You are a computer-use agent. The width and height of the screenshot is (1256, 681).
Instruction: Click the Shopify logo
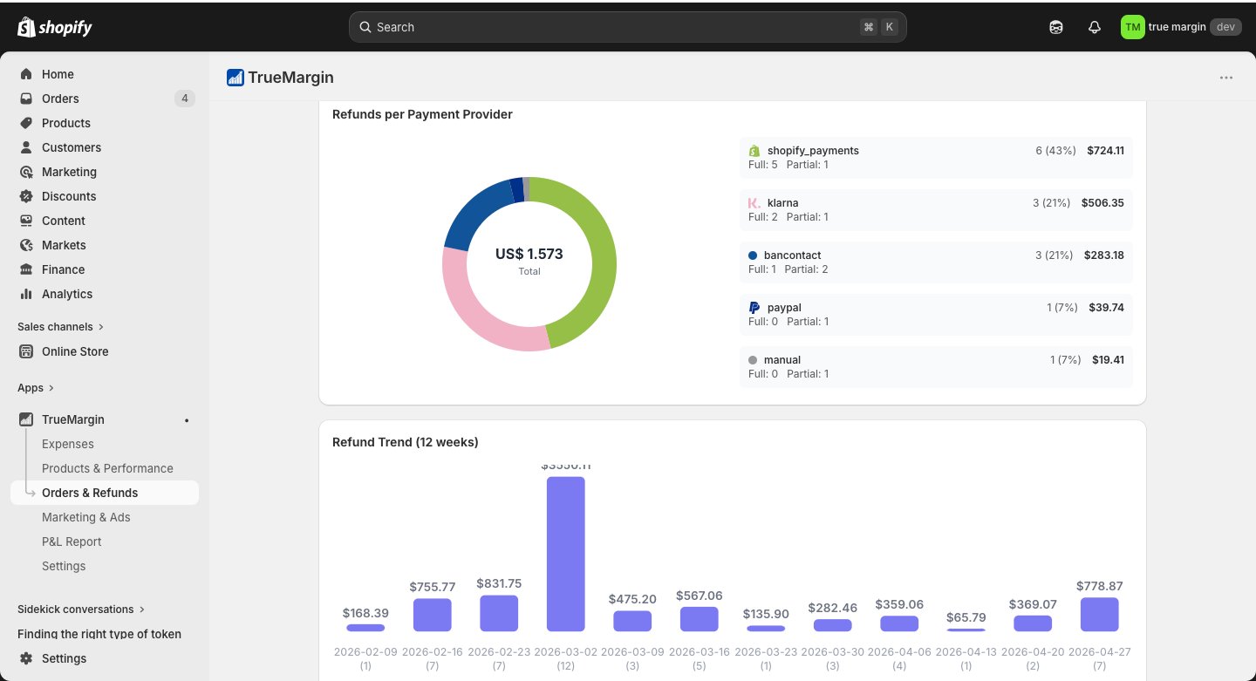54,27
